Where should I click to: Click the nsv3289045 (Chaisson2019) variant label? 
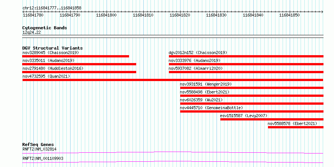click(51, 53)
